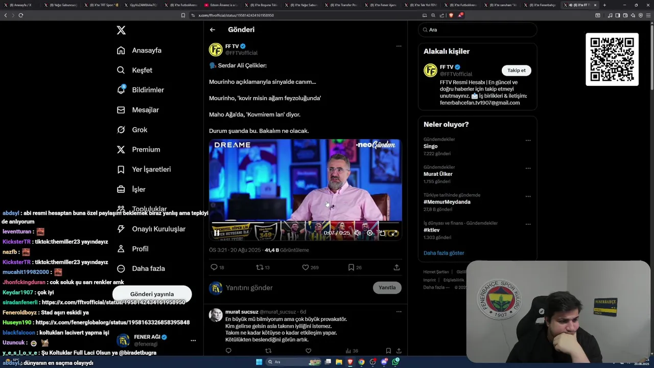Open Premium in the sidebar
The width and height of the screenshot is (654, 368).
click(x=138, y=150)
